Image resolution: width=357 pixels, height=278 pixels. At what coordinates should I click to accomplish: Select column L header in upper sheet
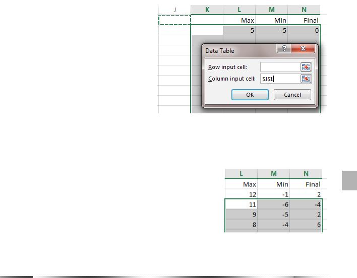point(240,10)
